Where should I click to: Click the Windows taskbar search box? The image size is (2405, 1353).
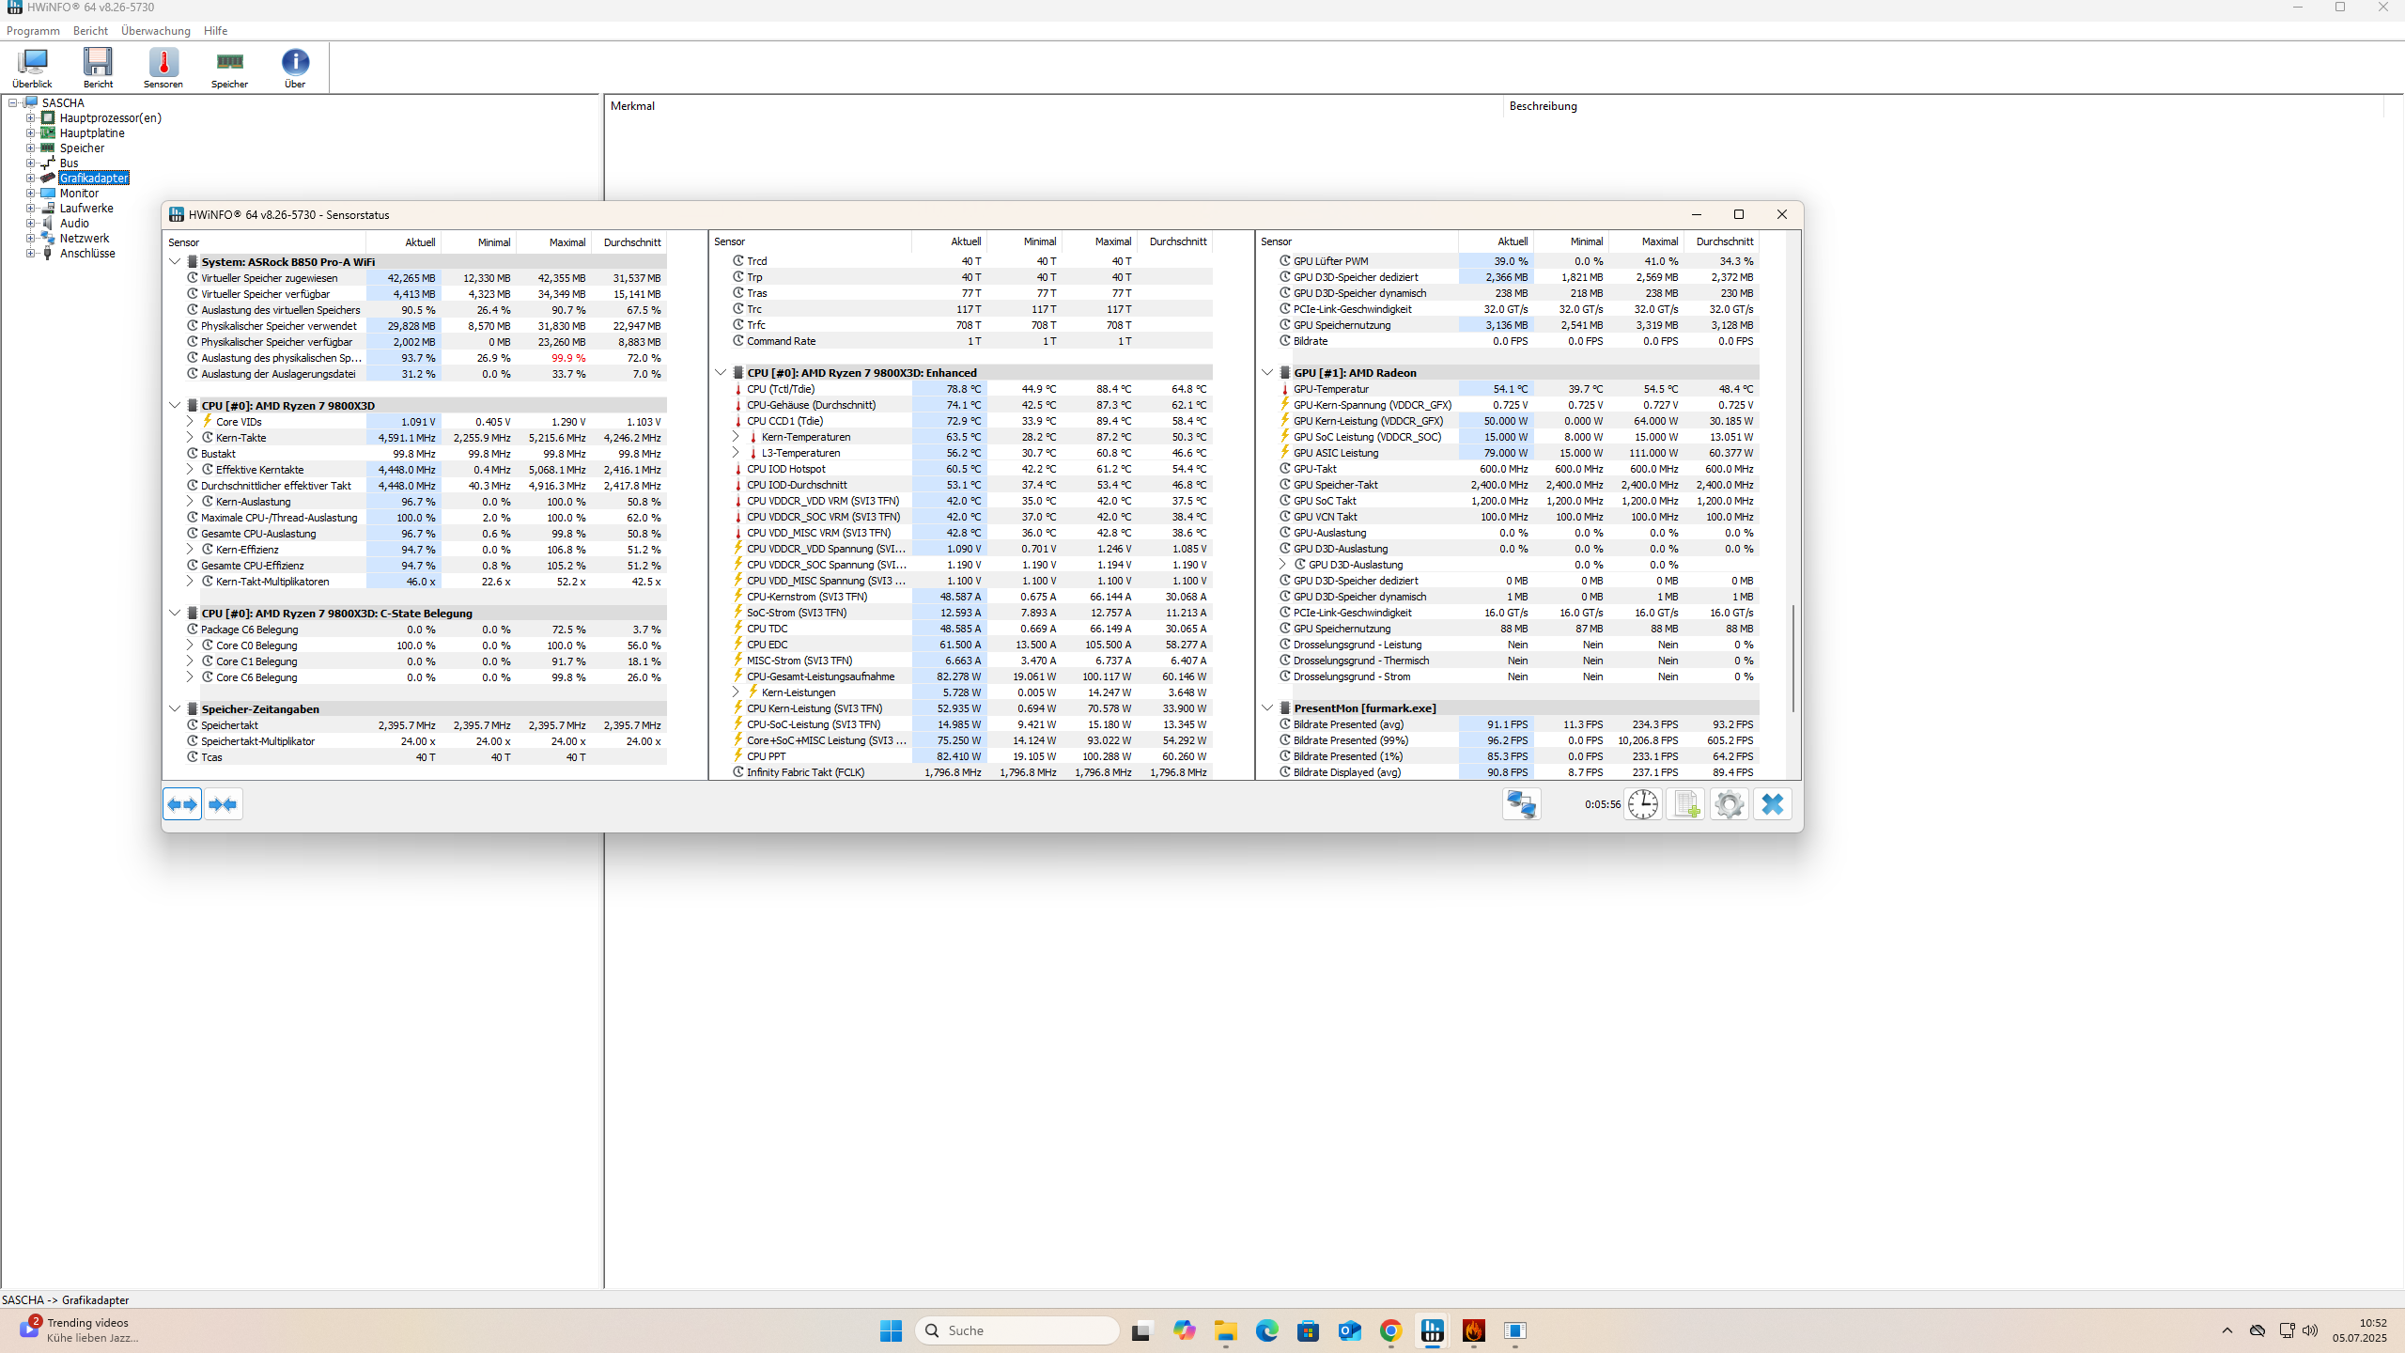[1017, 1330]
